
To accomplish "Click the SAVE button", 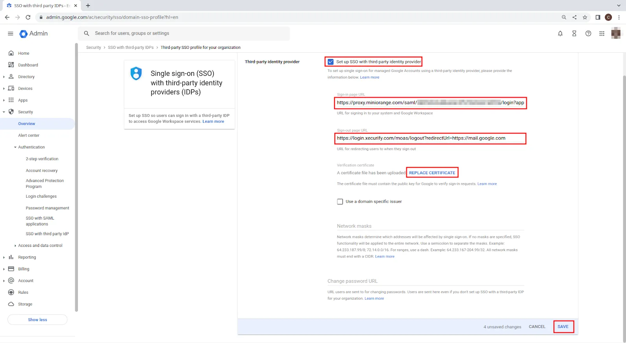I will coord(563,327).
